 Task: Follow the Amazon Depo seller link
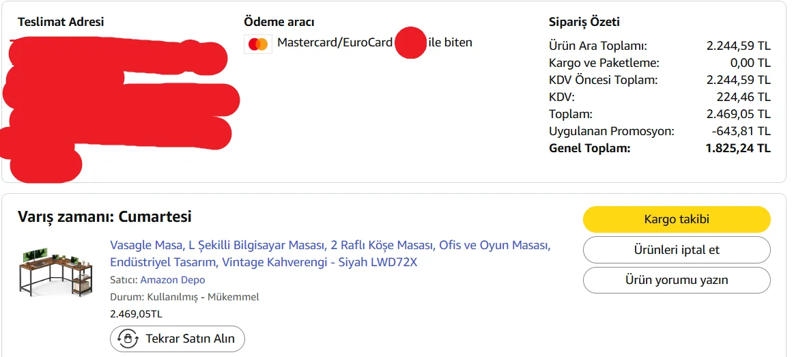(x=172, y=280)
